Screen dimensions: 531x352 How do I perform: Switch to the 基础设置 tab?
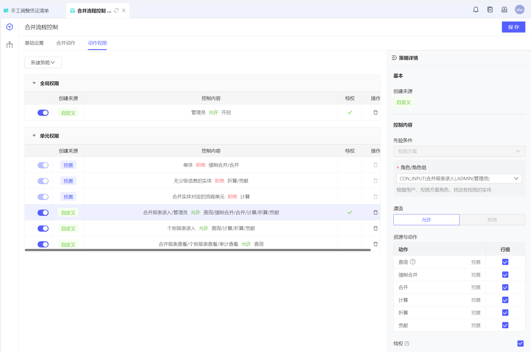tap(34, 43)
